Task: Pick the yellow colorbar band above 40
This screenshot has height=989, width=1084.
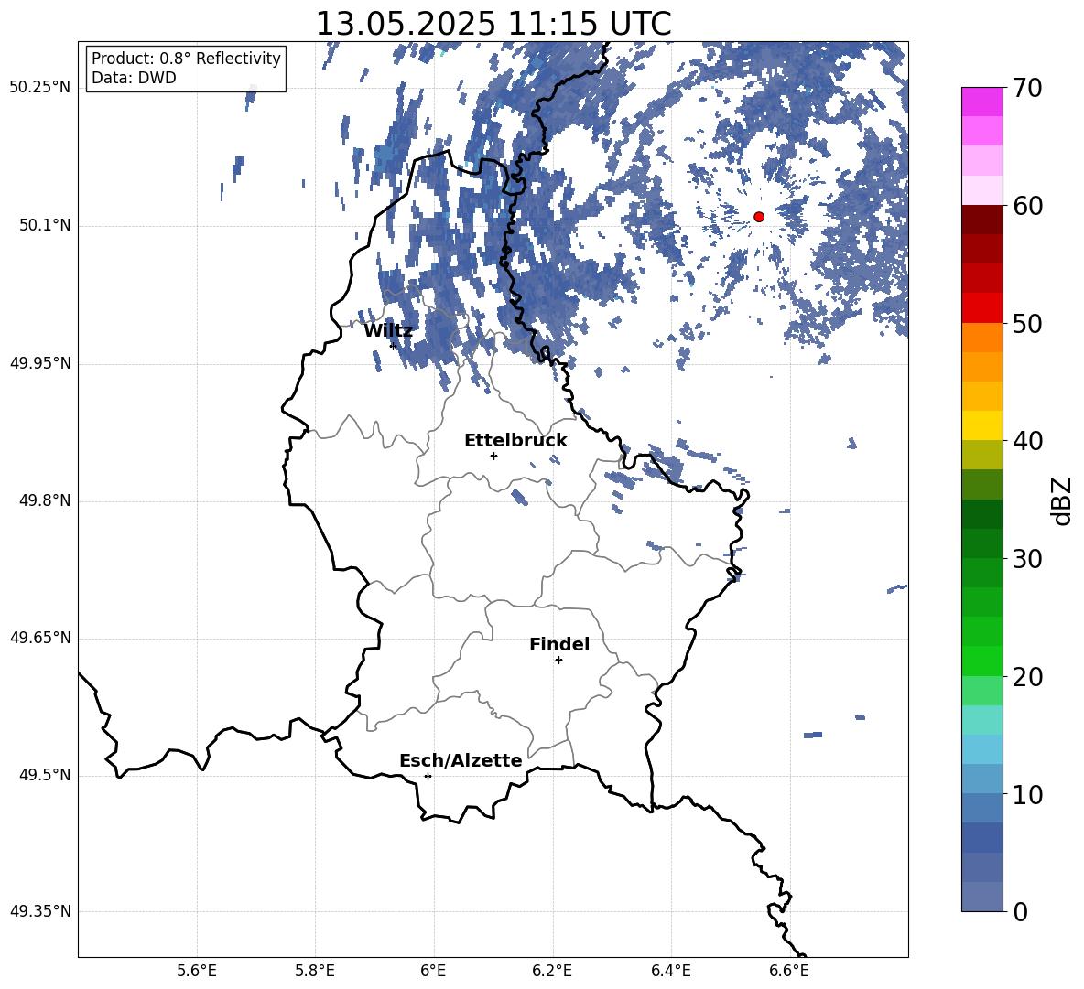Action: click(982, 425)
